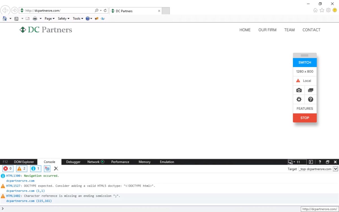Click the console command input line
The image size is (339, 212).
(x=150, y=209)
